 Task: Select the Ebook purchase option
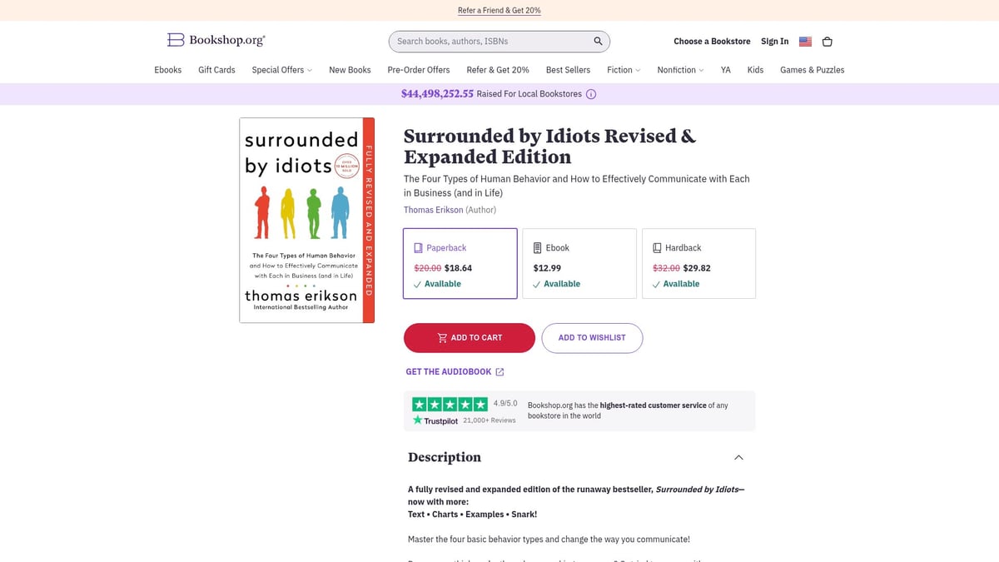point(579,263)
